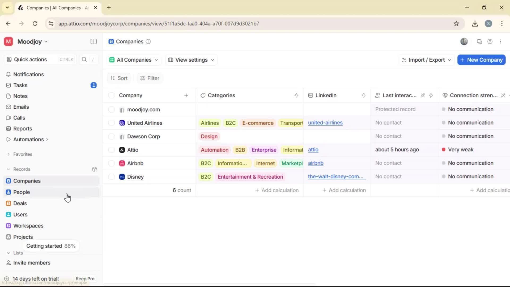Click the New Company button
Image resolution: width=510 pixels, height=287 pixels.
pos(481,60)
